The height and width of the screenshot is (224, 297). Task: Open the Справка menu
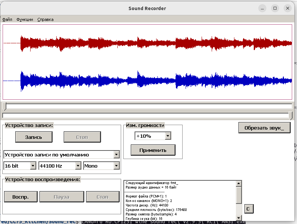pos(45,19)
